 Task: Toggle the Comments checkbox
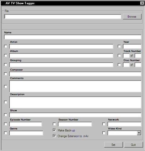pyautogui.click(x=6, y=87)
